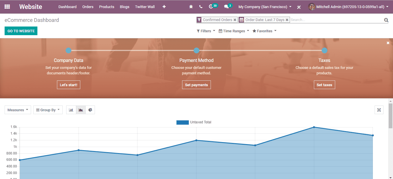Open the Time Ranges dropdown
This screenshot has width=393, height=179.
[234, 31]
